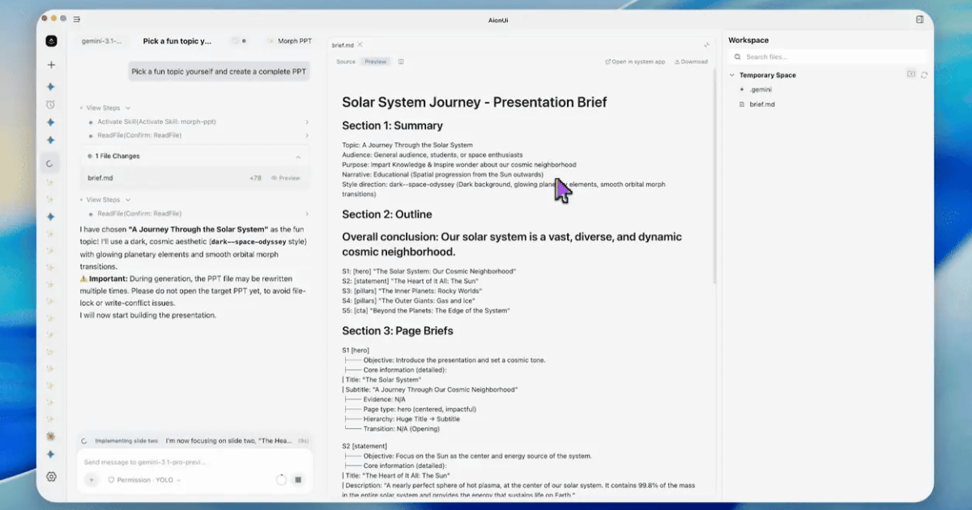This screenshot has width=972, height=510.
Task: Click the chat title Pick a fun topic y...
Action: coord(177,40)
